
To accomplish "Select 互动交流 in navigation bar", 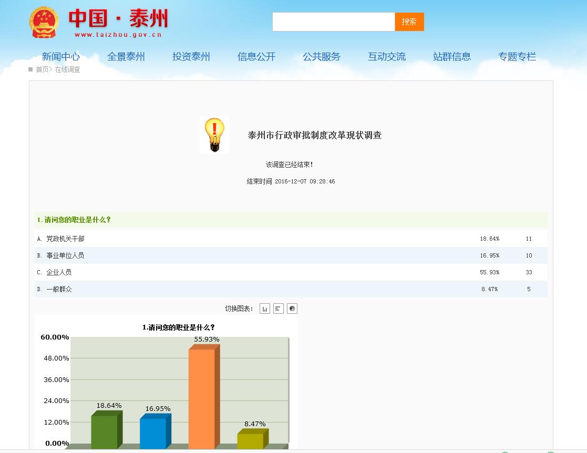I will 387,57.
